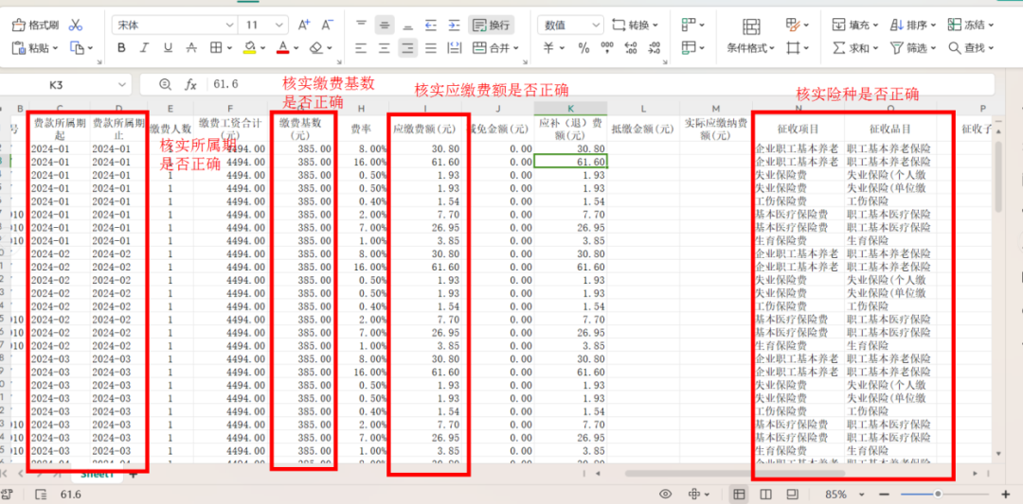
Task: Cut selection with the scissors icon
Action: (76, 26)
